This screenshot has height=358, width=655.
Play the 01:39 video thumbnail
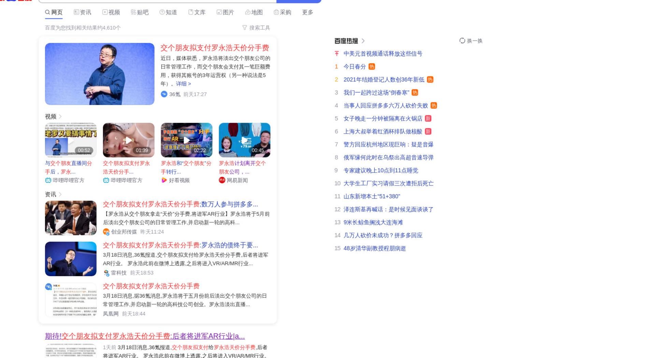[x=129, y=140]
